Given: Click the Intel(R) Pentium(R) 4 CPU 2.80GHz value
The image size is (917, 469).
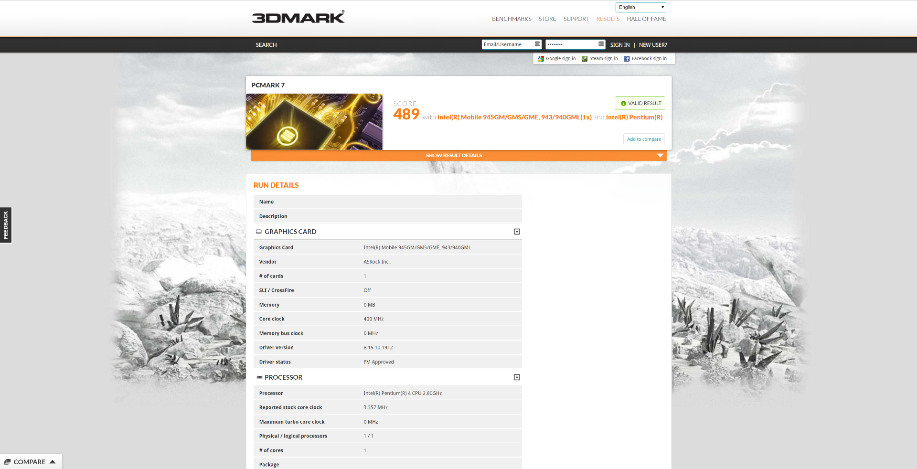Looking at the screenshot, I should 403,394.
